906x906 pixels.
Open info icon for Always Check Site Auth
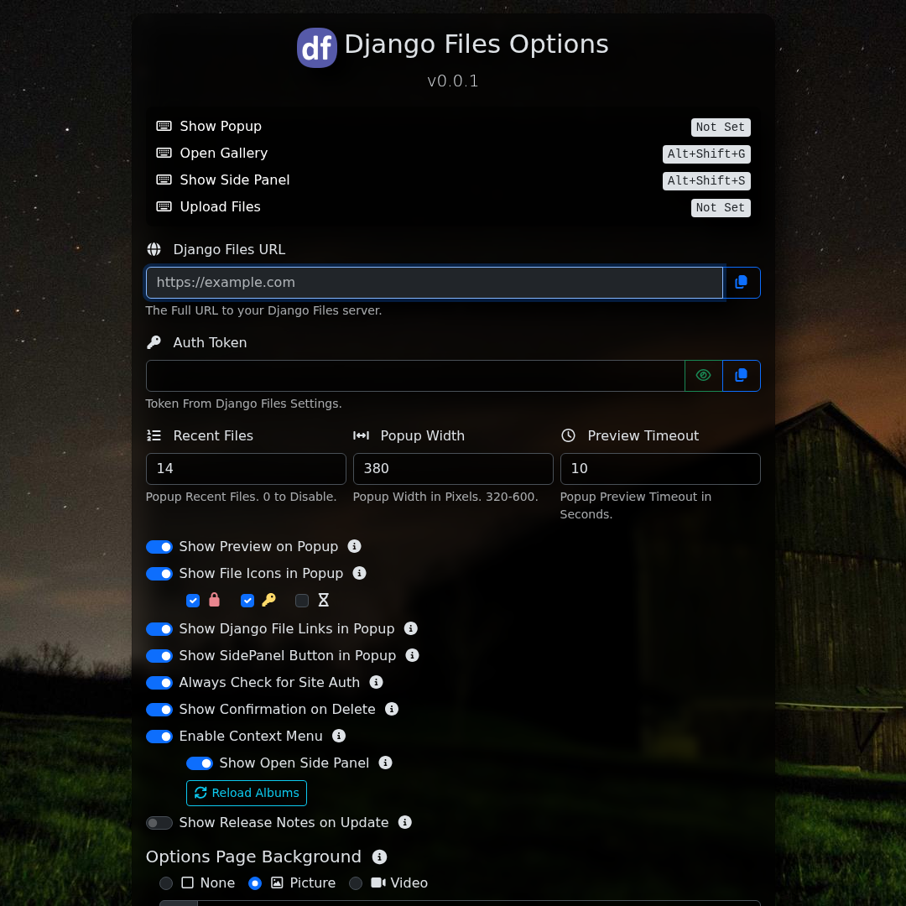[x=377, y=682]
